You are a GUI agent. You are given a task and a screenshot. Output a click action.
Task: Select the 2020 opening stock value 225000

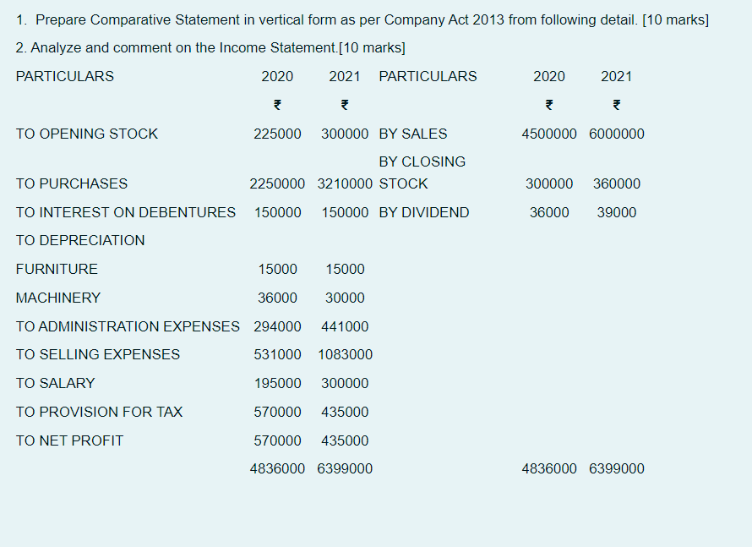pyautogui.click(x=277, y=134)
